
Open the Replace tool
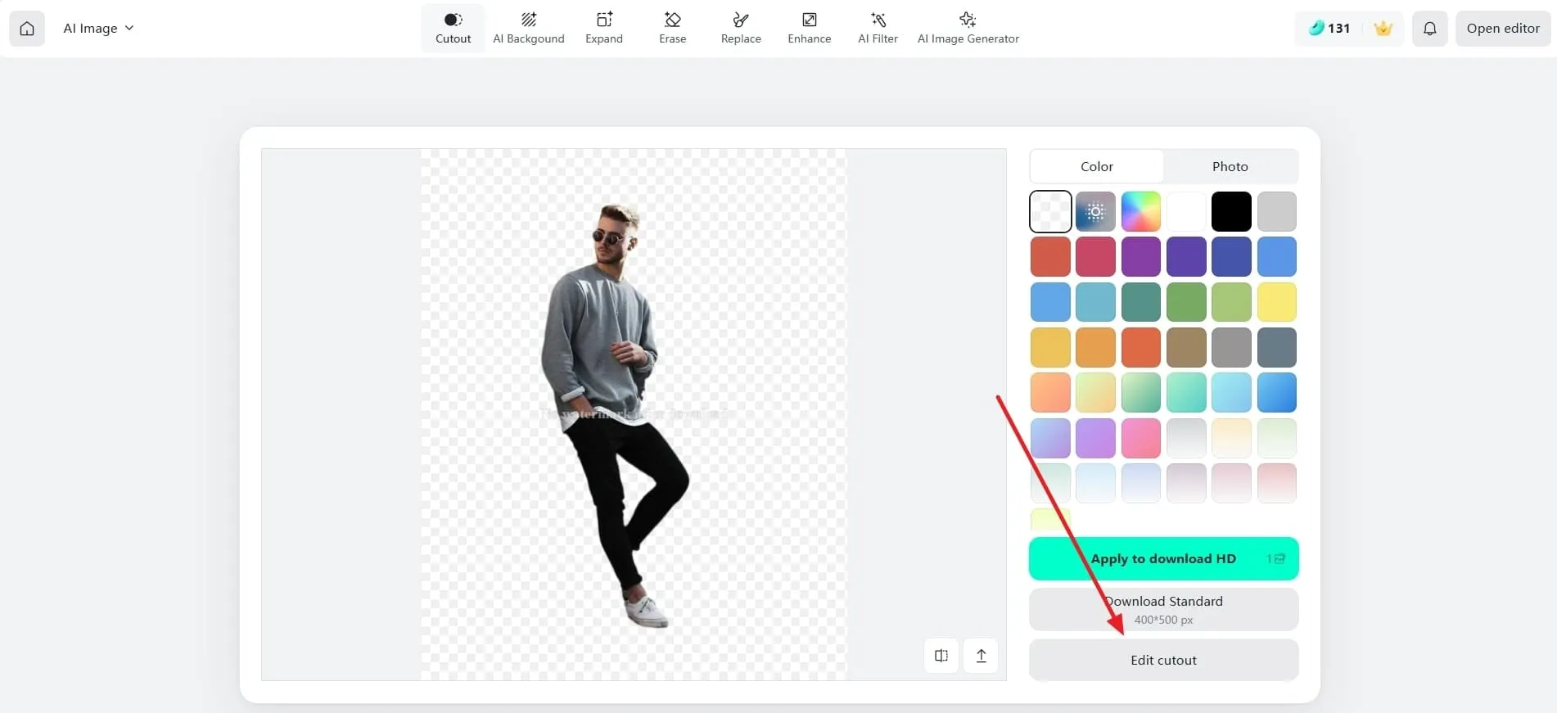click(740, 28)
